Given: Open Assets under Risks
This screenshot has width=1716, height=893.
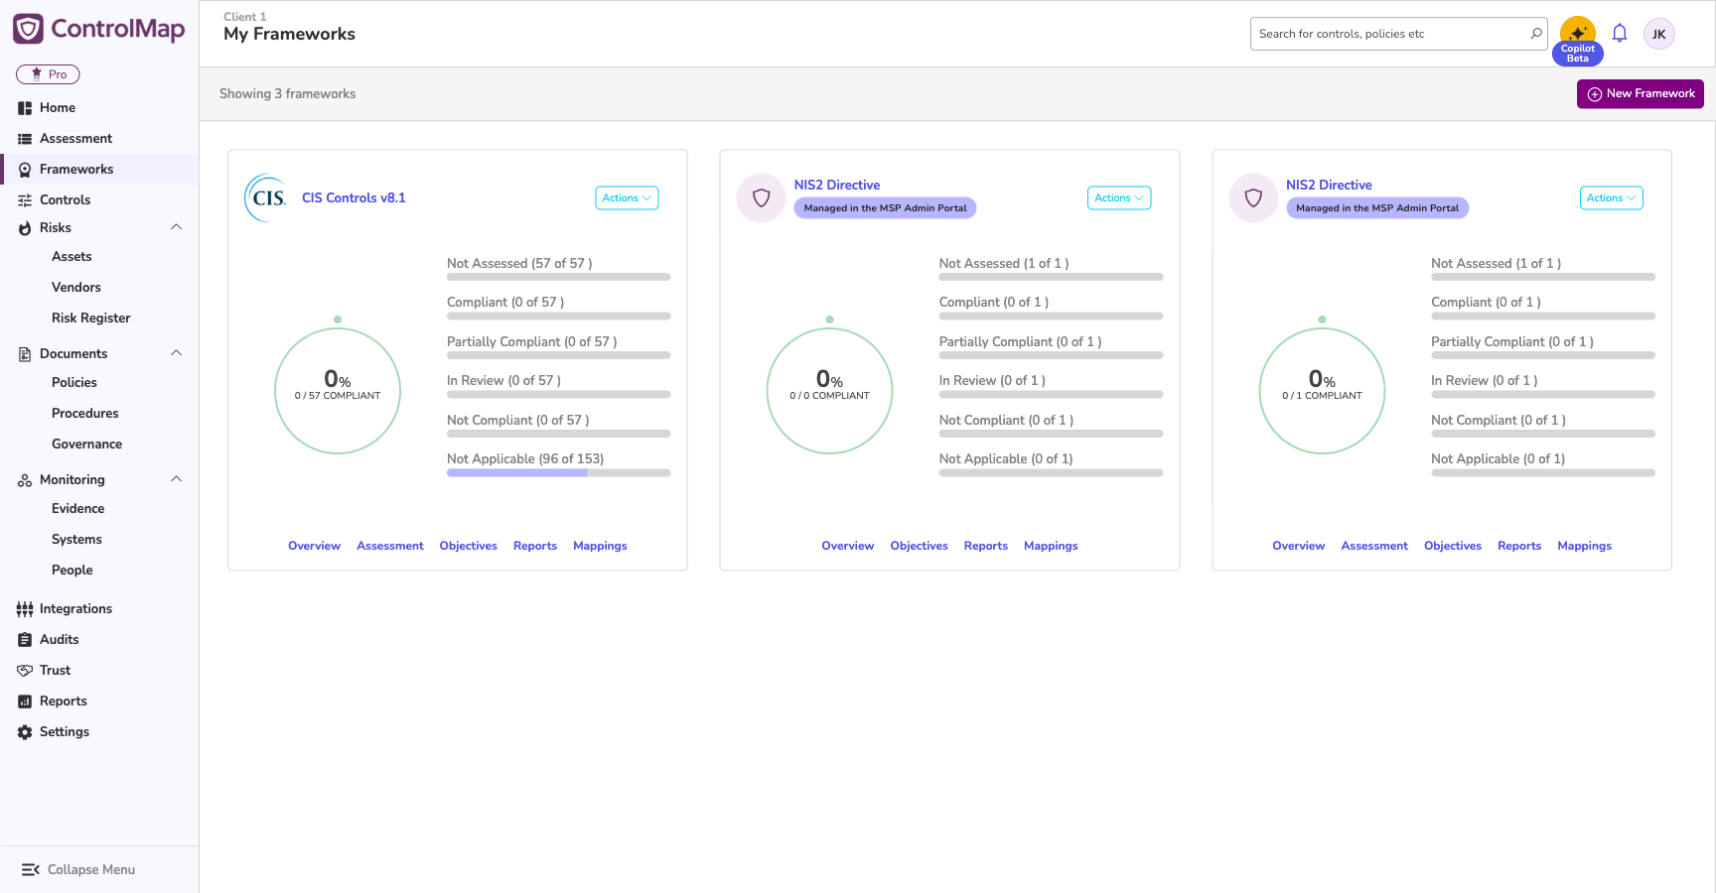Looking at the screenshot, I should [x=71, y=257].
